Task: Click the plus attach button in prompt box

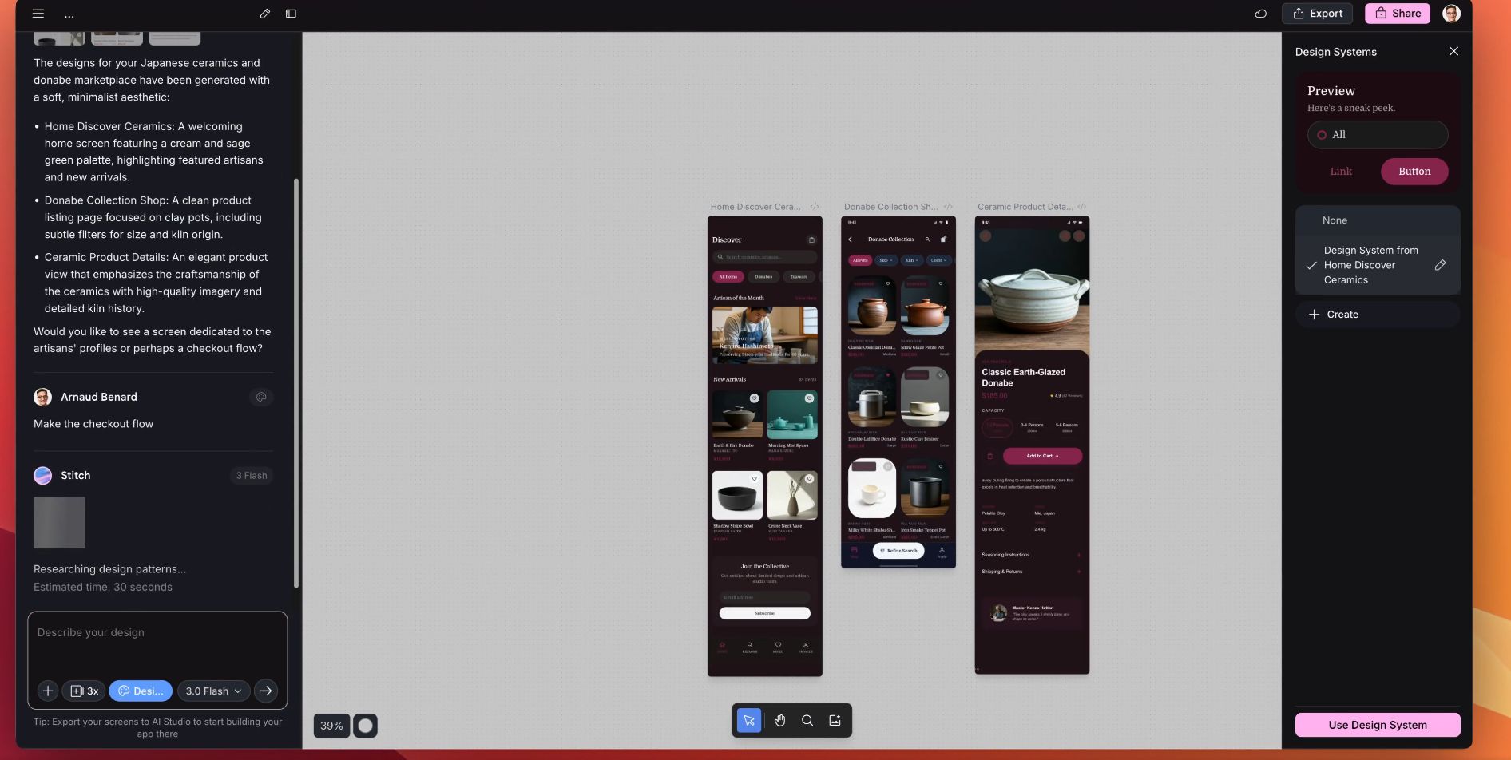Action: tap(48, 691)
